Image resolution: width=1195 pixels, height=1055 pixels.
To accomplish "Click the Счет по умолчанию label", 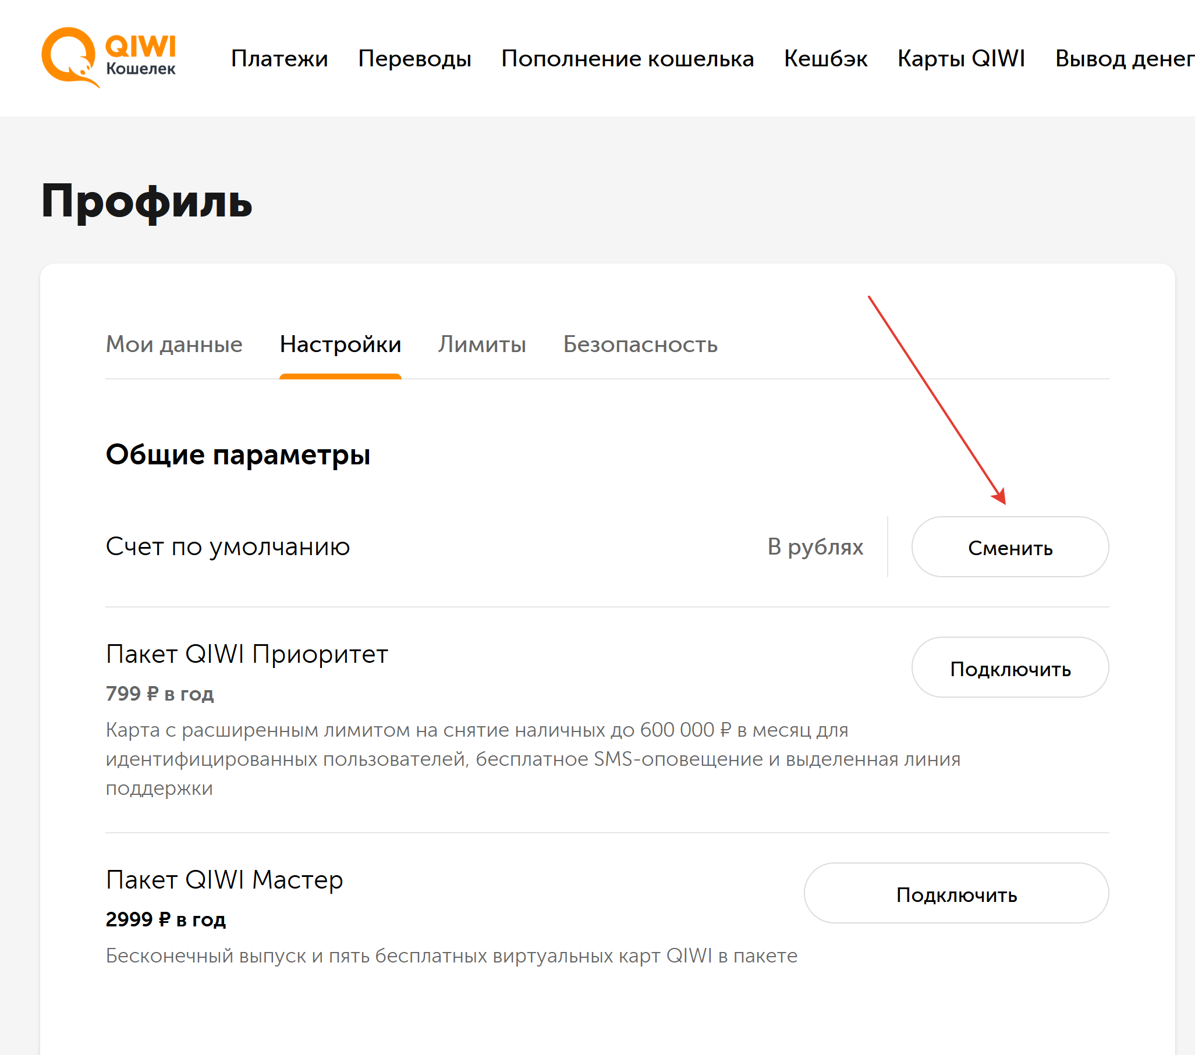I will (228, 546).
